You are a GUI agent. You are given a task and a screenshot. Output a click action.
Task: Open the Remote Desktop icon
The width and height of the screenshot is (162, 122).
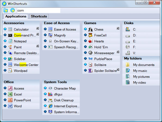(x=10, y=53)
